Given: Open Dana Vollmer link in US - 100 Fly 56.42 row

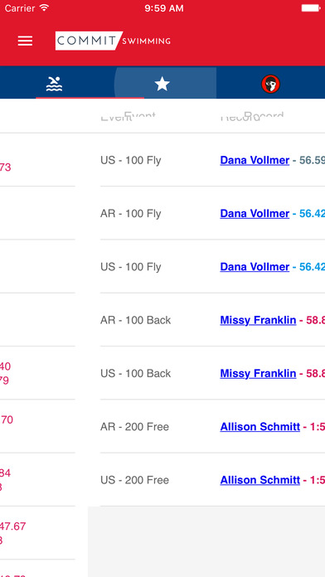Looking at the screenshot, I should tap(255, 267).
